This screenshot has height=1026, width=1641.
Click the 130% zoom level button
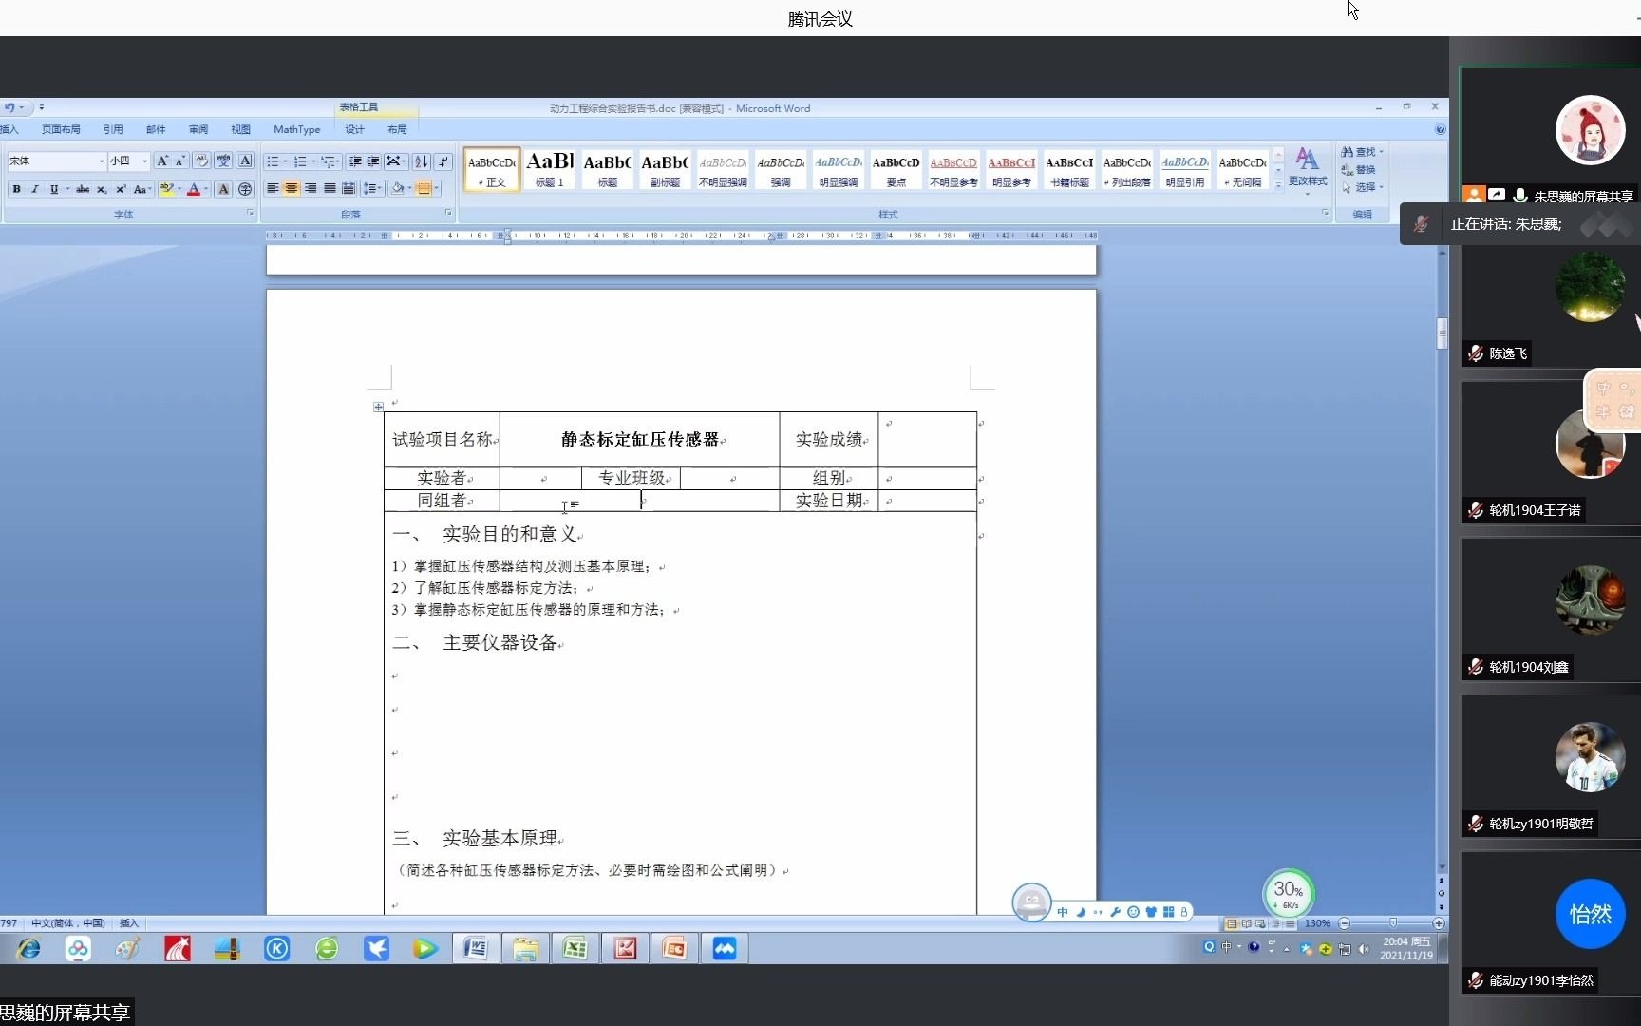click(x=1317, y=923)
